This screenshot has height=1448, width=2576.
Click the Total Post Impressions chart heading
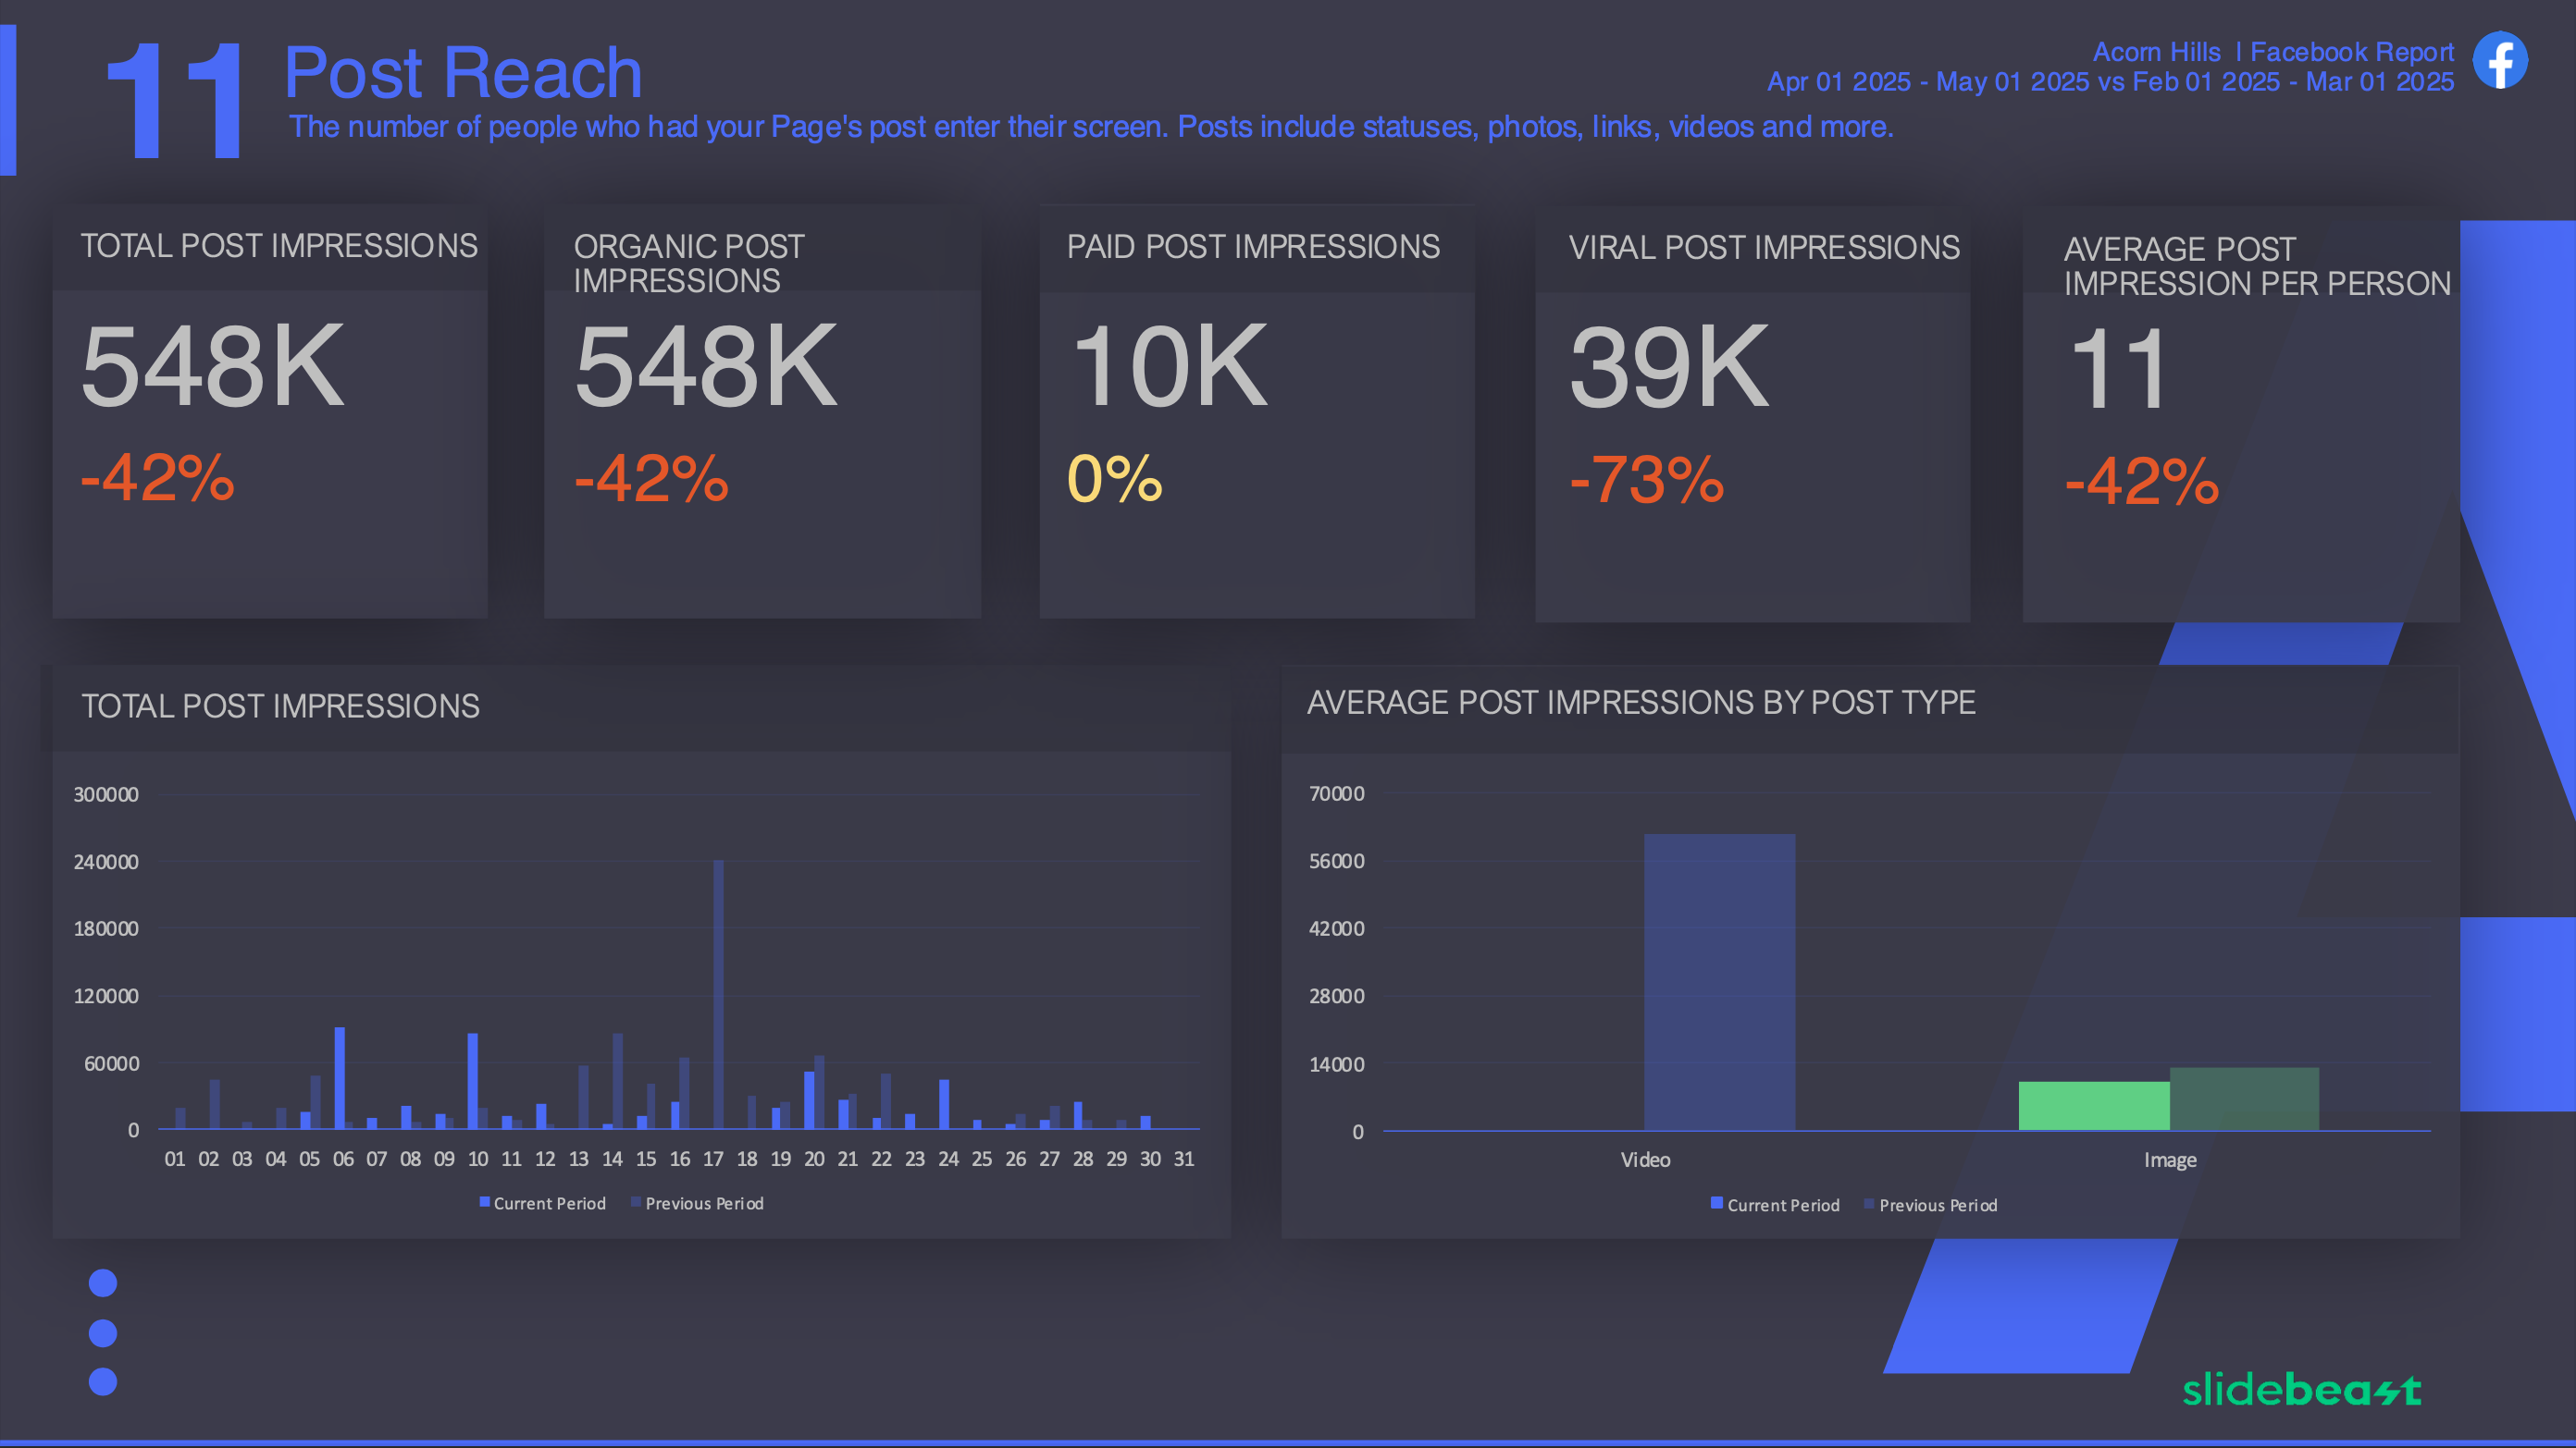point(280,706)
